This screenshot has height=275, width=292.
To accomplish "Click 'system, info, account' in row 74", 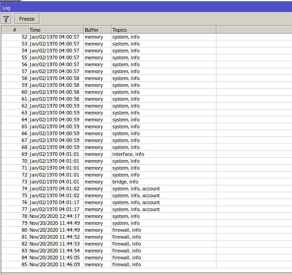I will pos(136,189).
